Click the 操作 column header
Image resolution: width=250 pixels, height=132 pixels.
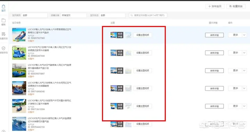[230, 23]
